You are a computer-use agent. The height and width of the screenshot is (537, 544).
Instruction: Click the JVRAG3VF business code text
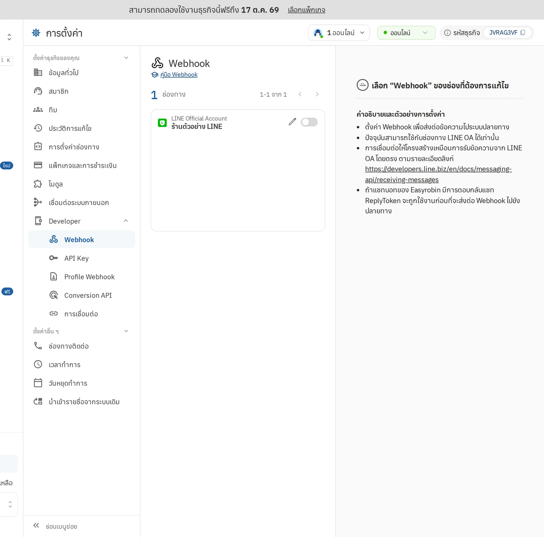click(503, 33)
